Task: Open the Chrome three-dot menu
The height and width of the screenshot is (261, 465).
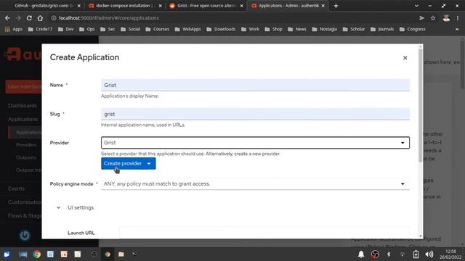Action: click(x=458, y=18)
